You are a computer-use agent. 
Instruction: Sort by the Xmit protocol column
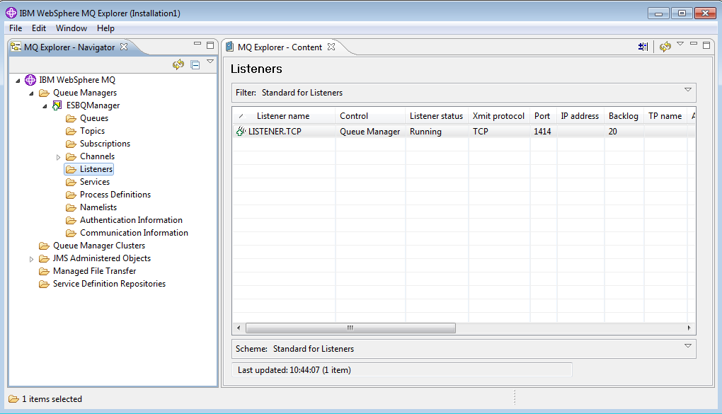pyautogui.click(x=499, y=116)
